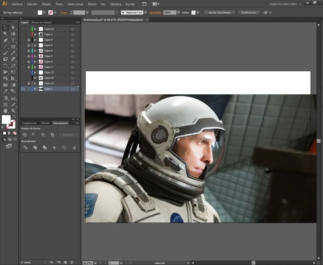Image resolution: width=323 pixels, height=265 pixels.
Task: Select the Artboard tool
Action: click(x=6, y=105)
